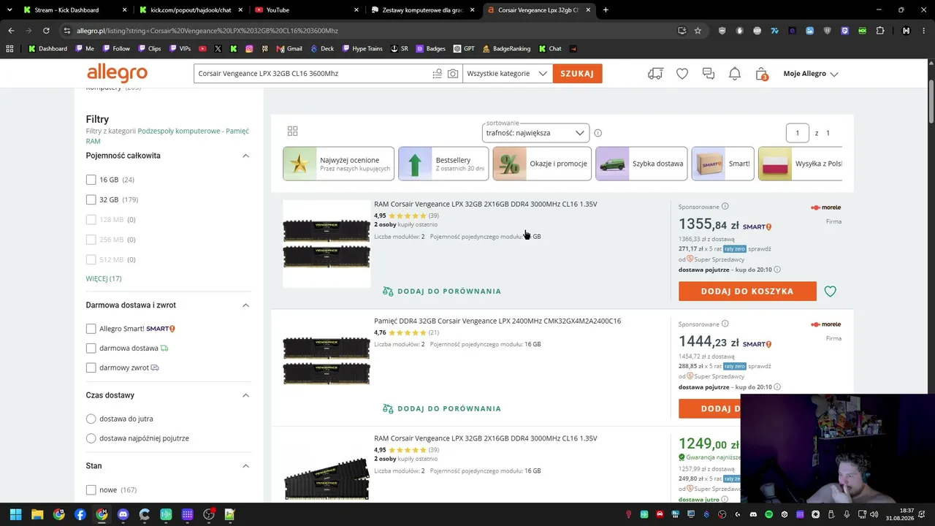Check the 32 GB capacity filter
The image size is (935, 526).
point(91,199)
